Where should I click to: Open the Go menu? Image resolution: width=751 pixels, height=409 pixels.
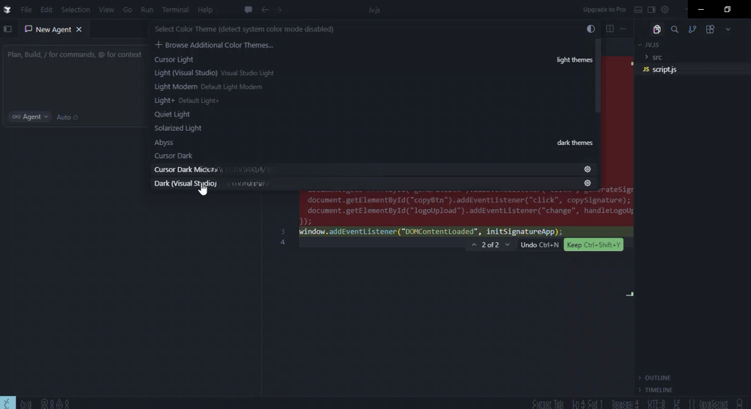click(128, 10)
